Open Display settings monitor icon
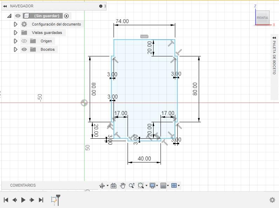The image size is (279, 208). (x=152, y=186)
